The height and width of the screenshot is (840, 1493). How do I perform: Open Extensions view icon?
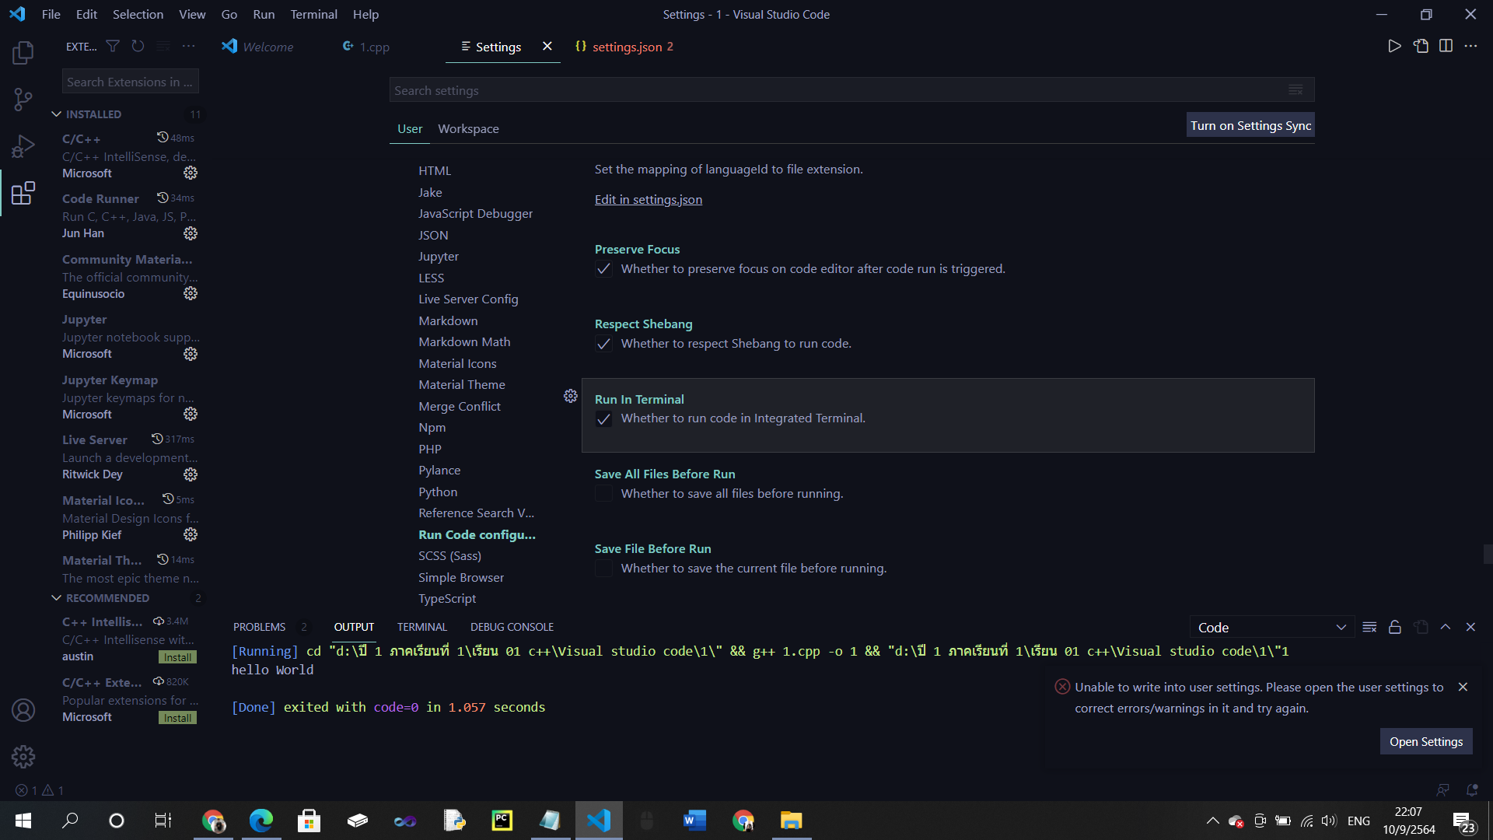coord(23,193)
